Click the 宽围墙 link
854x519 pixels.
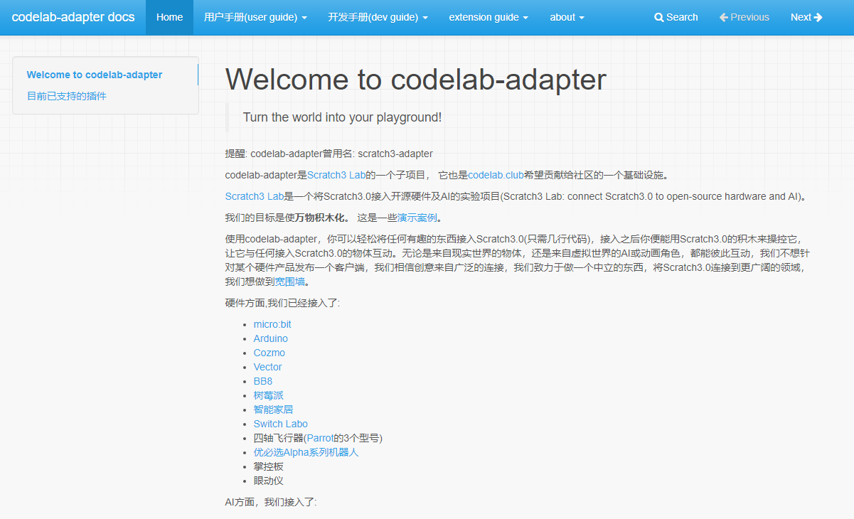coord(290,282)
